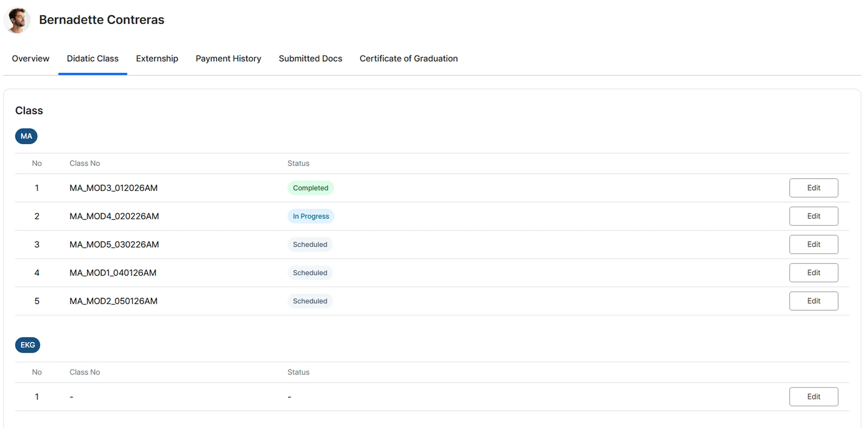Edit class MA_MOD4_020226AM
Viewport: 865px width, 428px height.
tap(813, 216)
